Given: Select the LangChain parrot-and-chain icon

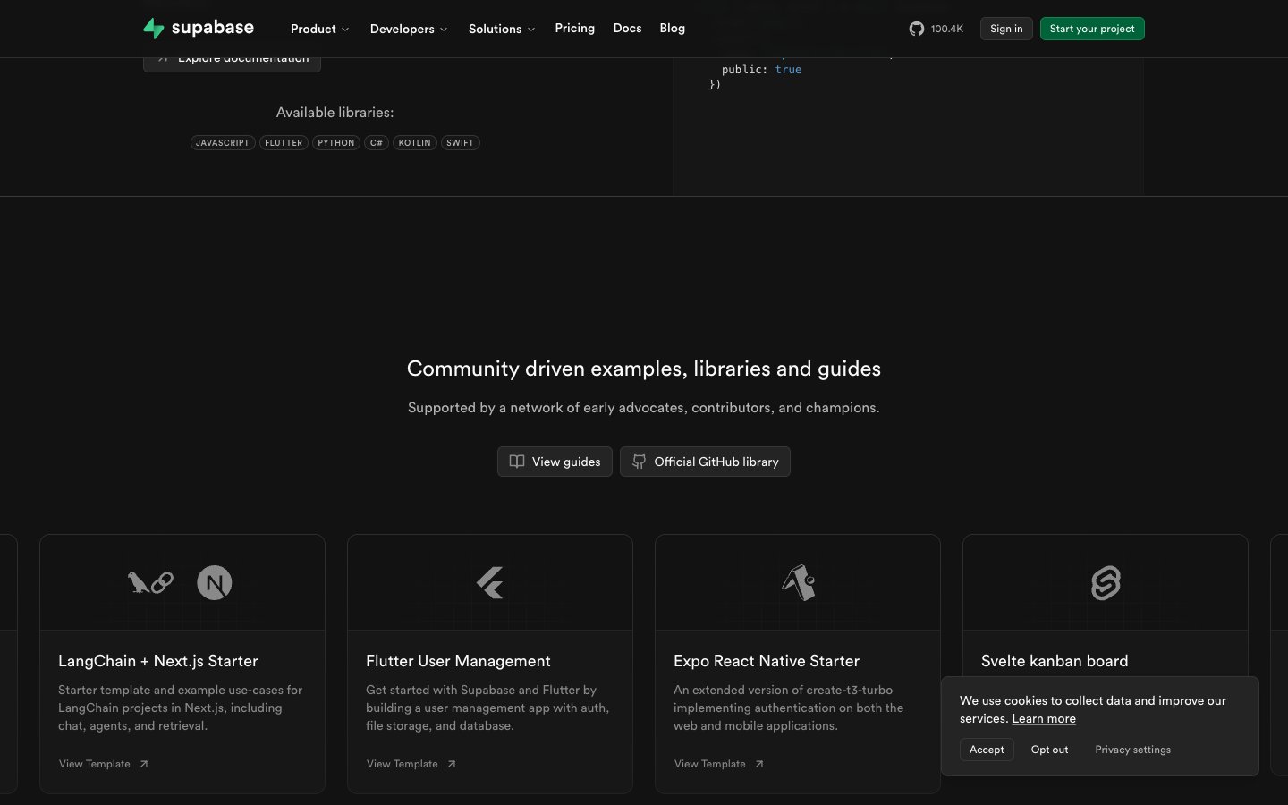Looking at the screenshot, I should click(x=148, y=582).
